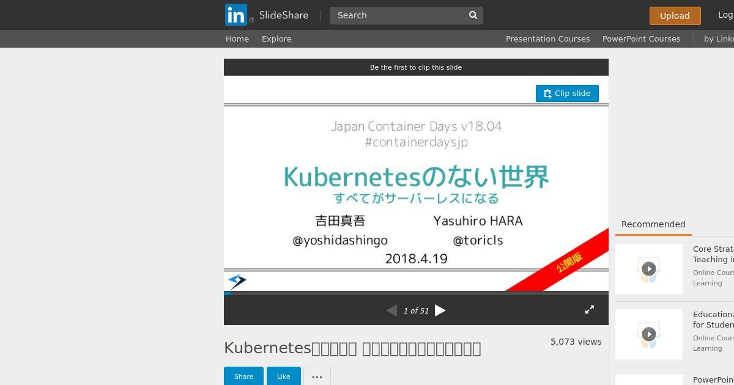Click the search magnifier icon
Image resolution: width=734 pixels, height=385 pixels.
point(473,15)
